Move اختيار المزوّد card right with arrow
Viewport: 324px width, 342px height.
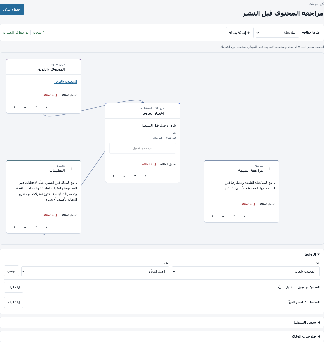click(113, 176)
